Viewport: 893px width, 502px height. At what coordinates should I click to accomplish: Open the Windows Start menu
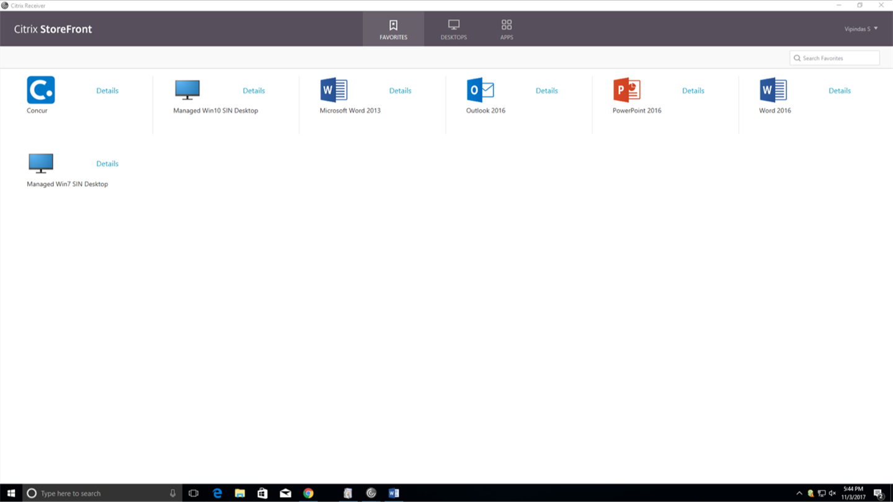(x=11, y=493)
